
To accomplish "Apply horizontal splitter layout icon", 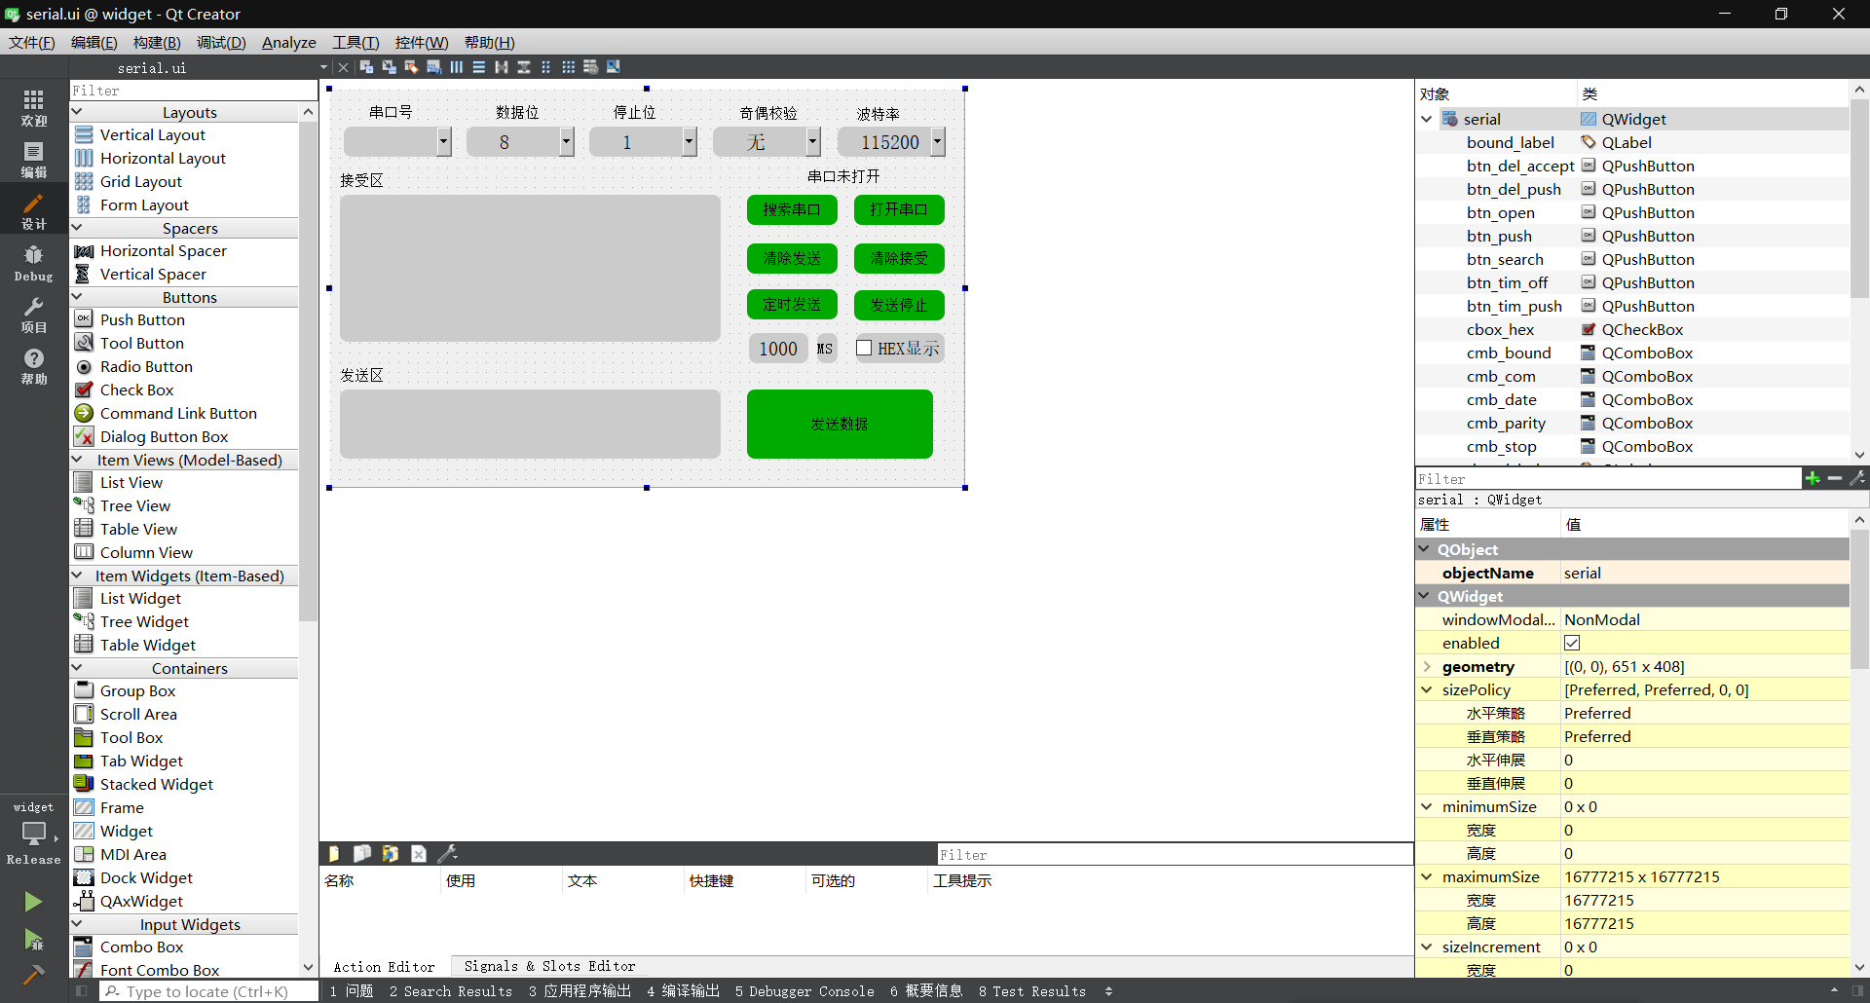I will point(501,67).
